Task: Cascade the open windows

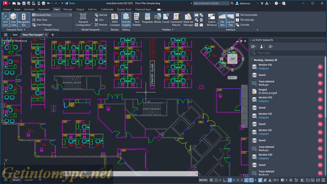Action: point(242,25)
